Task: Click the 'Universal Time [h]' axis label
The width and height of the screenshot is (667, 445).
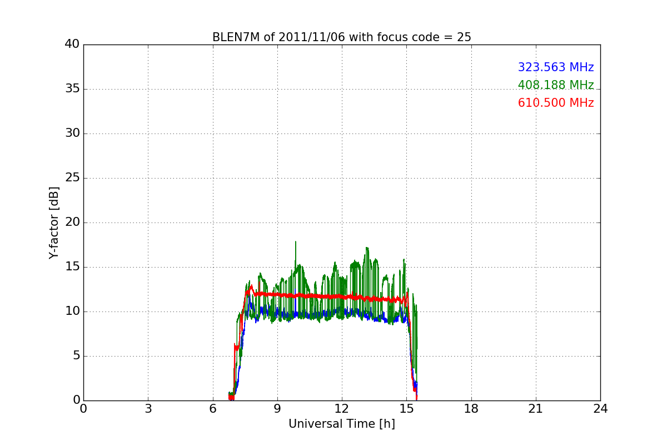Action: point(341,424)
